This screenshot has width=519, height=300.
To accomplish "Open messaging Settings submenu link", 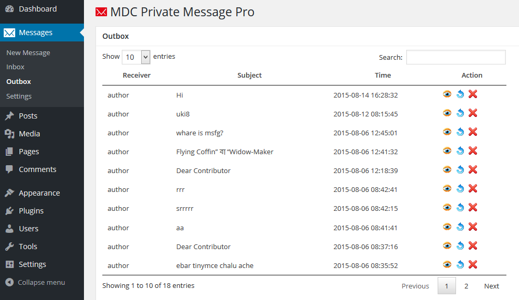I will pos(19,97).
